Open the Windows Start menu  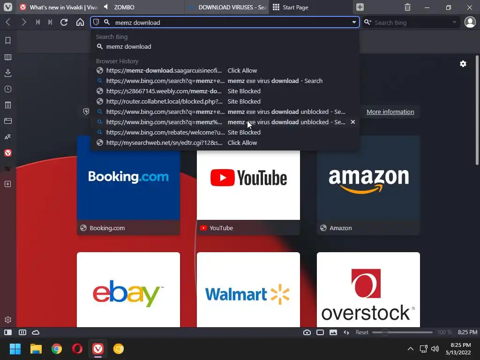pyautogui.click(x=15, y=349)
